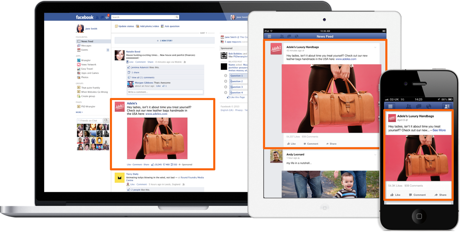Viewport: 461px width, 232px height.
Task: Open Photos in laptop sidebar
Action: coord(83,77)
